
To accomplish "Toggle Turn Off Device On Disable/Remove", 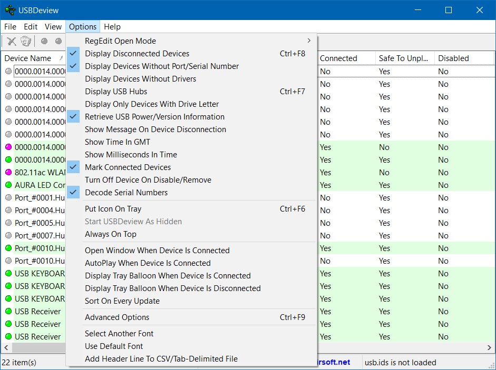I will pos(191,180).
